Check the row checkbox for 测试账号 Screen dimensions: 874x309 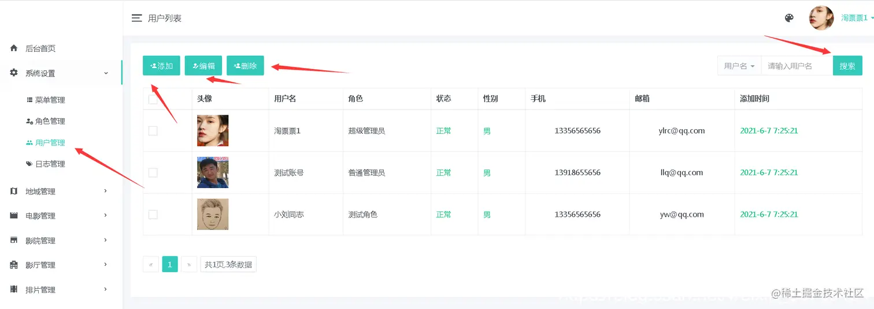[x=153, y=172]
